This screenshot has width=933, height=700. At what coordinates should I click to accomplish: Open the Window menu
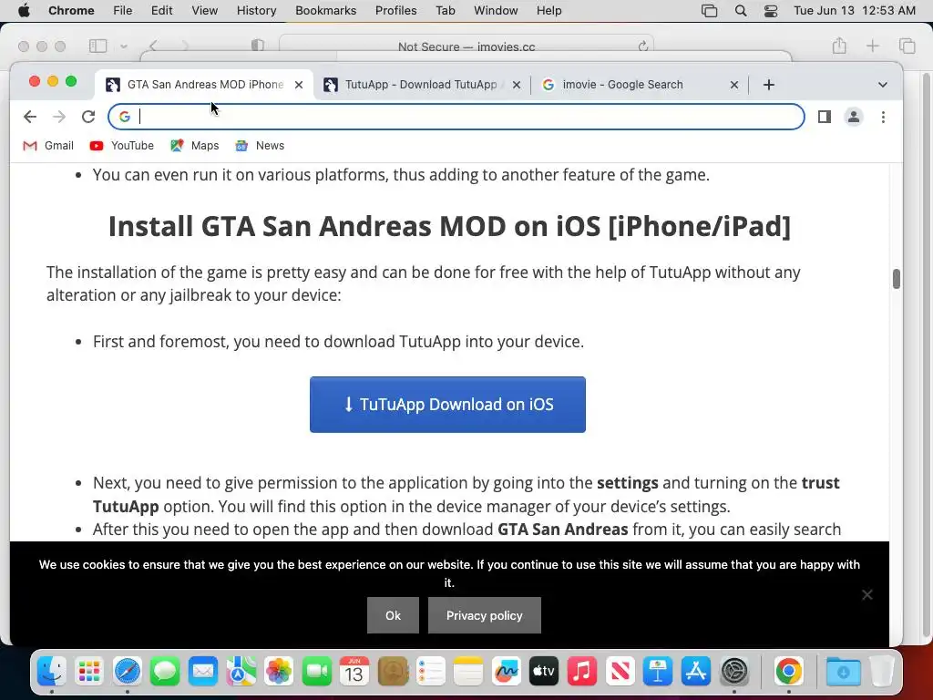pyautogui.click(x=496, y=11)
